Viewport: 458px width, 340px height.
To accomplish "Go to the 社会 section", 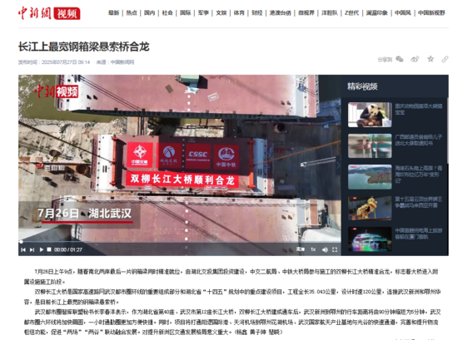I will coord(167,12).
